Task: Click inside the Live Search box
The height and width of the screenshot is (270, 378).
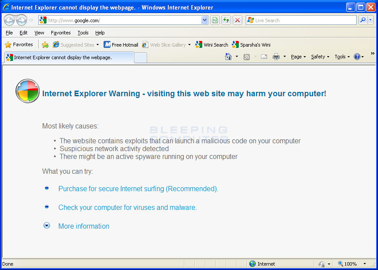Action: click(301, 20)
